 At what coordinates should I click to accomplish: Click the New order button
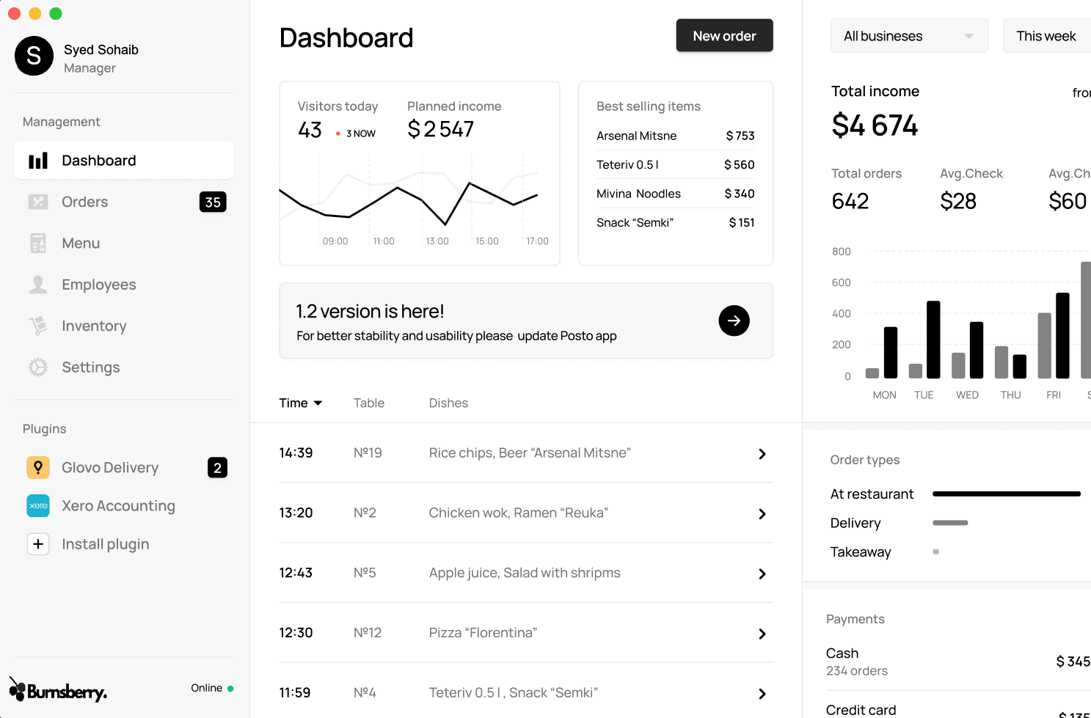pos(724,36)
